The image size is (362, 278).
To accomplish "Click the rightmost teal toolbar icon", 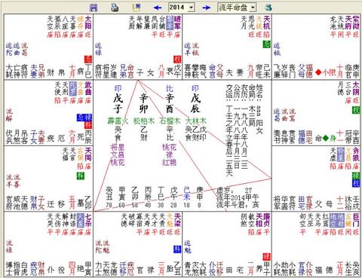I will click(268, 8).
